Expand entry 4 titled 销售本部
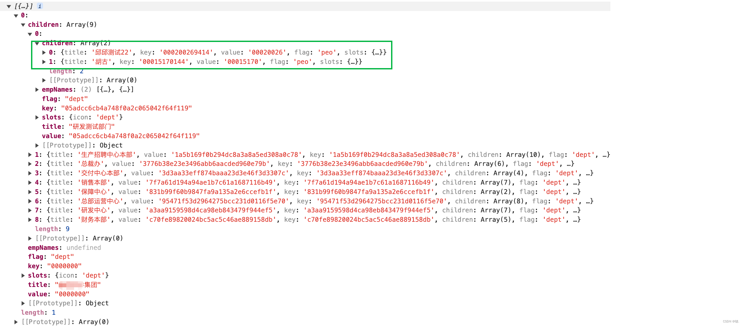The image size is (744, 326). [30, 183]
